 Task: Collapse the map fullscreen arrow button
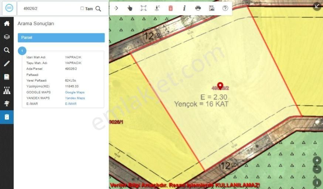[317, 6]
